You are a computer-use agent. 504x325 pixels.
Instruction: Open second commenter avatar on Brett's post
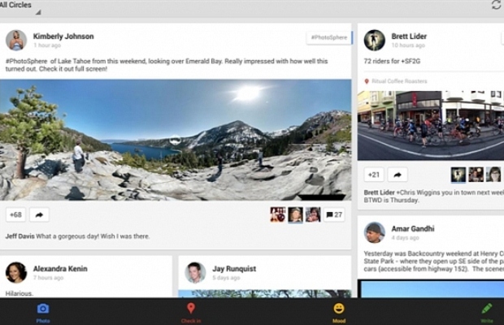pyautogui.click(x=476, y=175)
